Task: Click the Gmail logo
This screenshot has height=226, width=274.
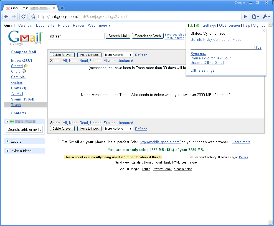Action: coord(25,38)
